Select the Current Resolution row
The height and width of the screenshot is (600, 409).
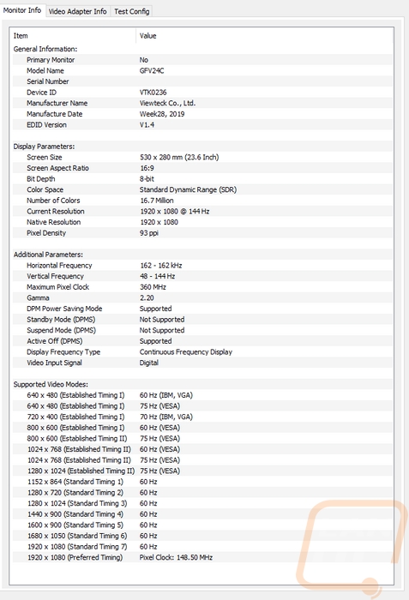pyautogui.click(x=202, y=211)
